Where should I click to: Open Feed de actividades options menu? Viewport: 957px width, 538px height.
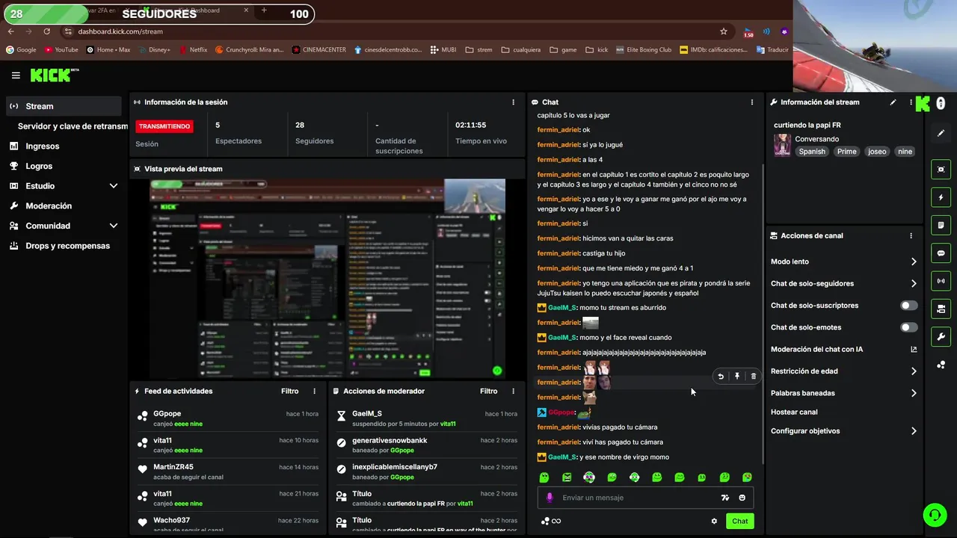tap(314, 391)
